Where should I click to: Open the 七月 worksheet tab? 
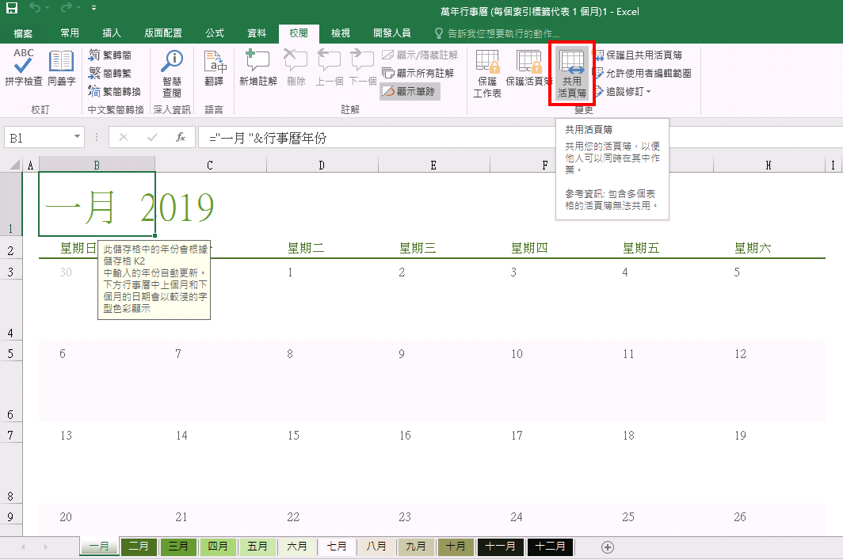pos(337,547)
